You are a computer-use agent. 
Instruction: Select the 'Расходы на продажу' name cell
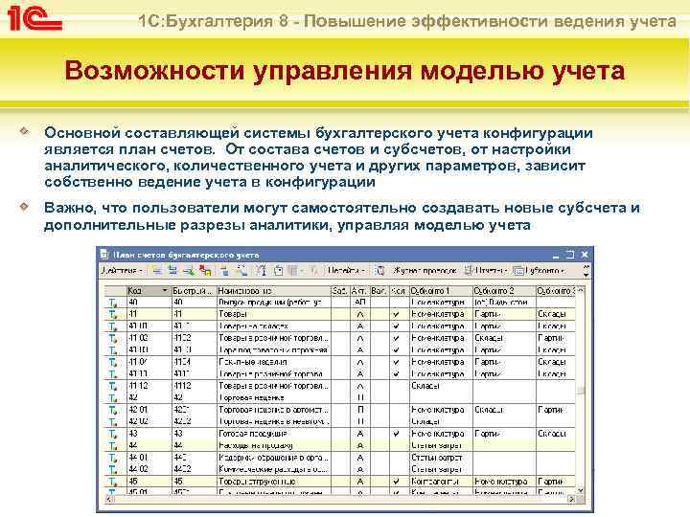pos(273,446)
